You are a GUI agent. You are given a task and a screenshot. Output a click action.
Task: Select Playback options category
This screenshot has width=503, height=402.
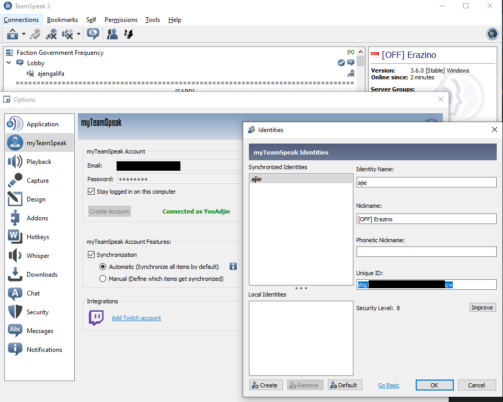click(x=39, y=162)
